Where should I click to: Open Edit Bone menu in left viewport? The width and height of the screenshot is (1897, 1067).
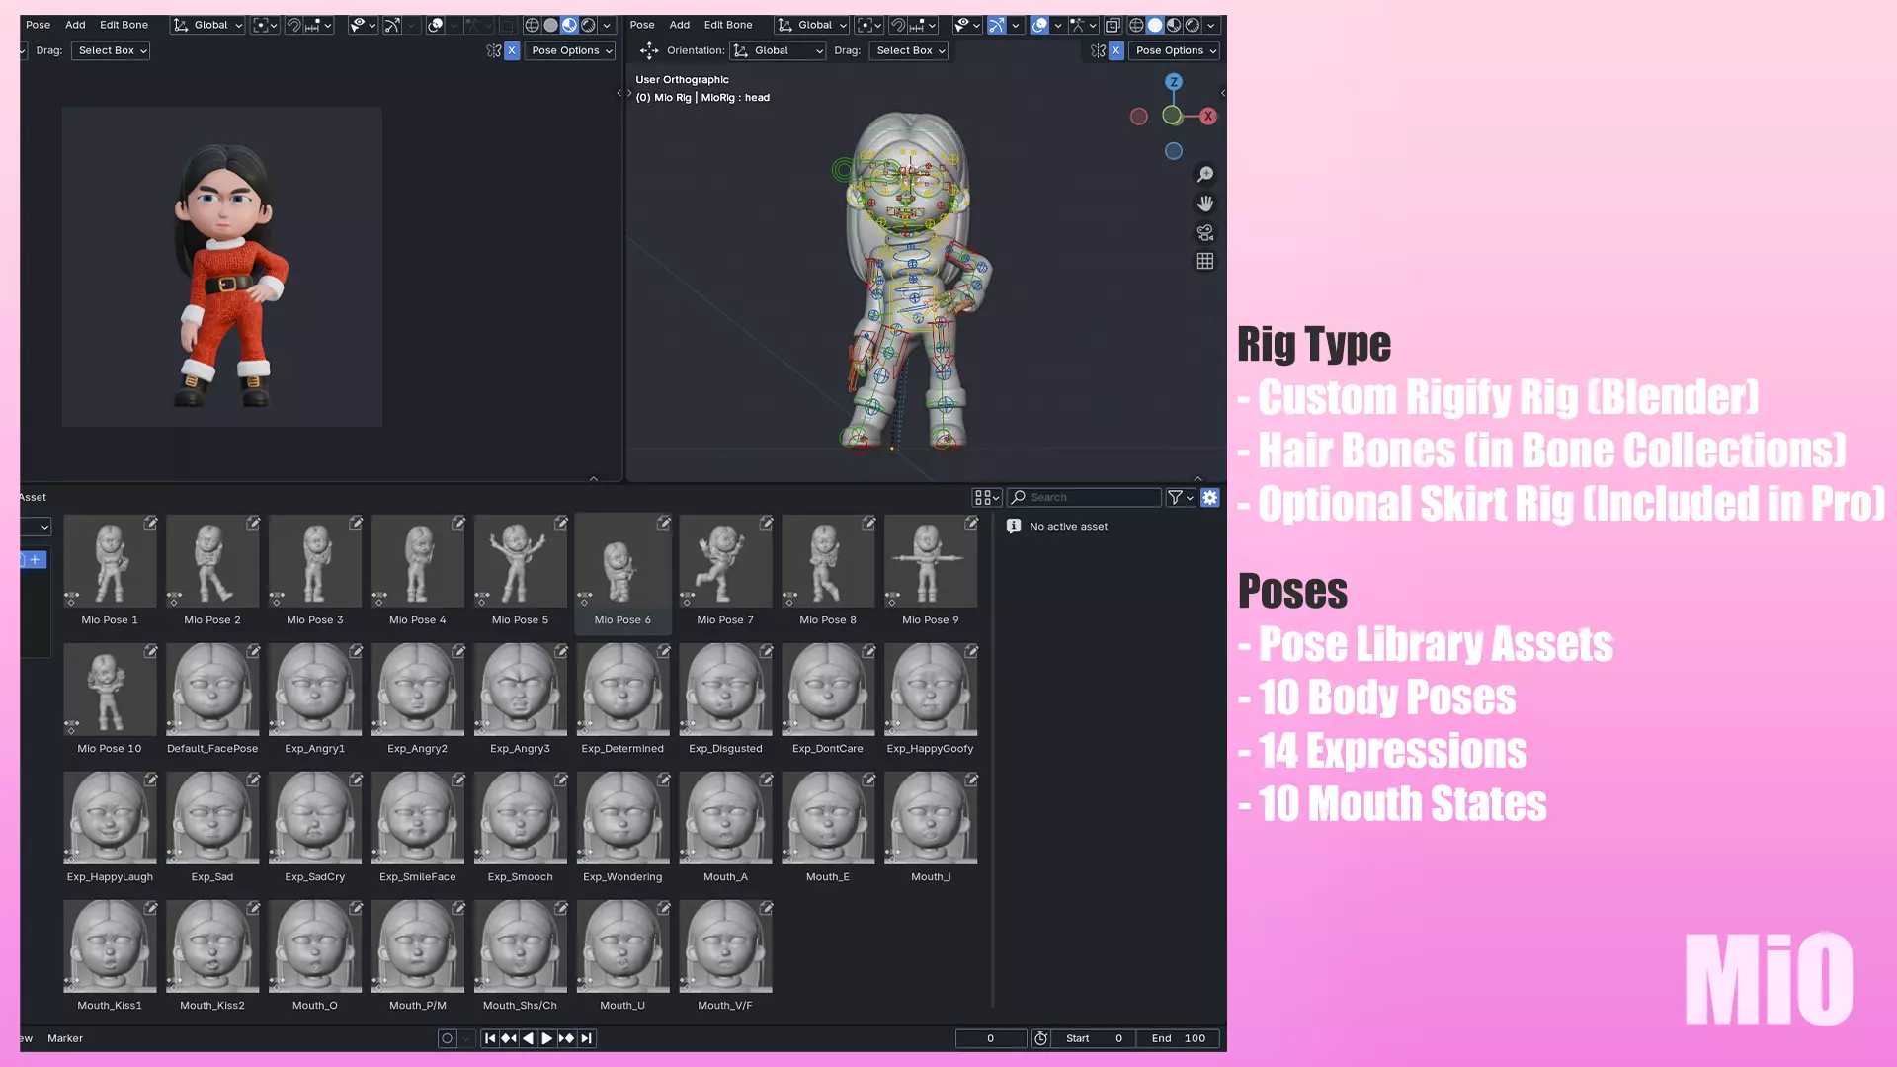124,25
